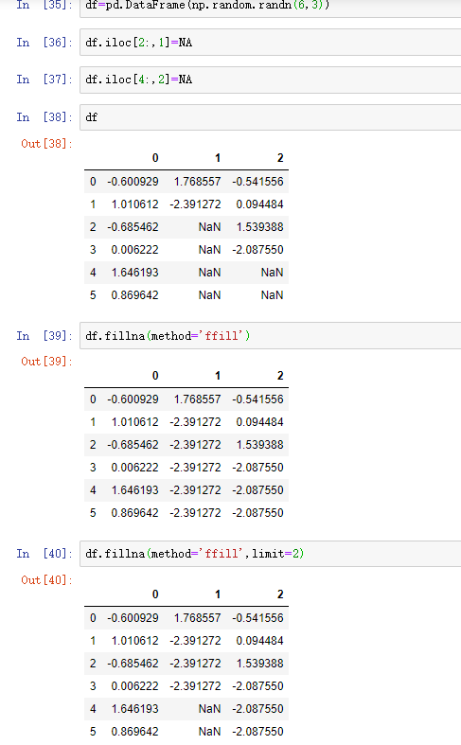The height and width of the screenshot is (745, 461).
Task: Click column header 1 in Out[38] table
Action: 217,158
